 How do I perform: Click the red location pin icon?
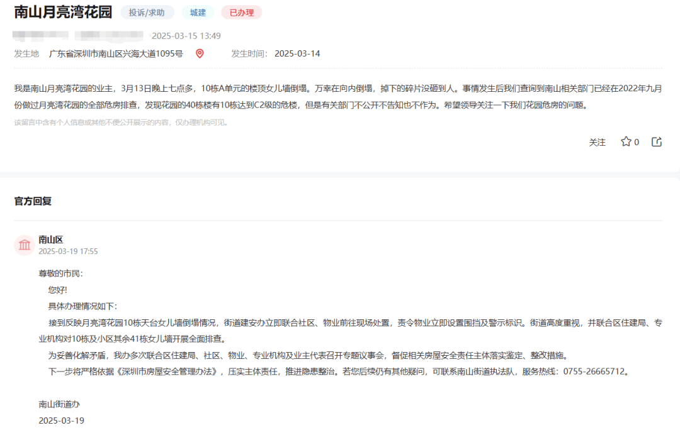pos(200,53)
